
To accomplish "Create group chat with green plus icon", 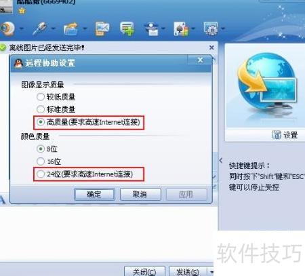I will point(127,28).
